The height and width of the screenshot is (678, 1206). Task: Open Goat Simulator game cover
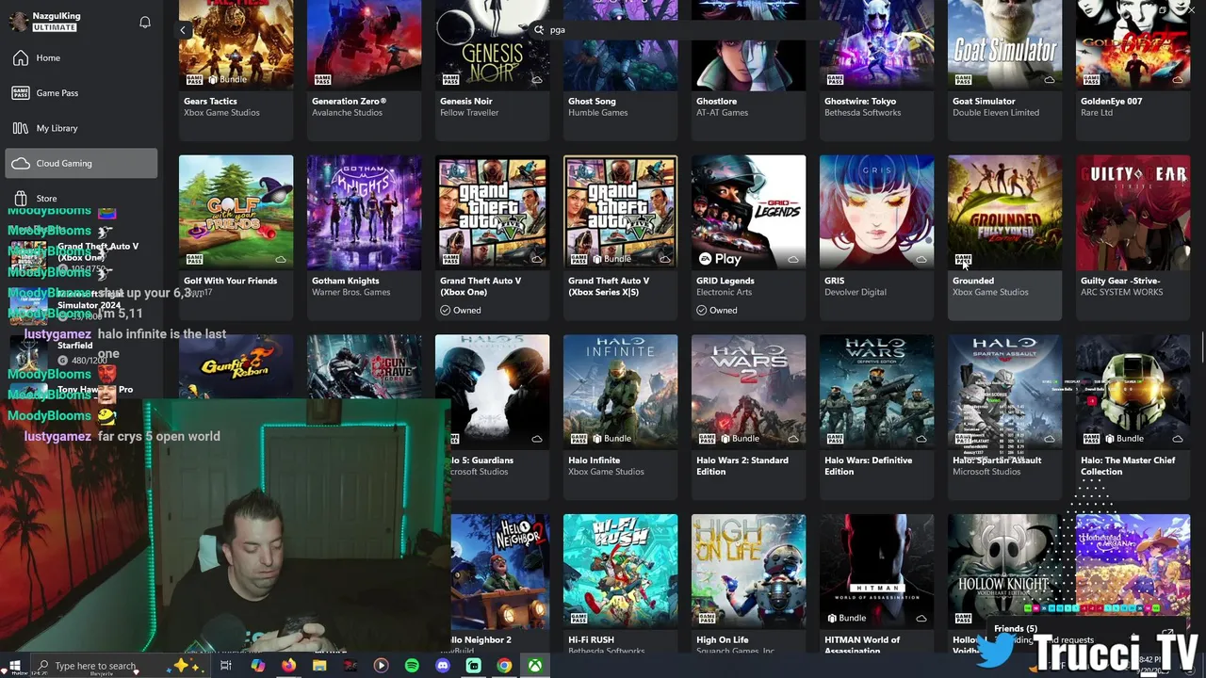click(1004, 44)
